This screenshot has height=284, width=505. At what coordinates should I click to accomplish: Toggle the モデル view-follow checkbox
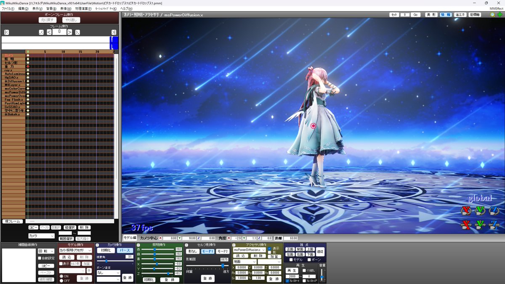291,260
